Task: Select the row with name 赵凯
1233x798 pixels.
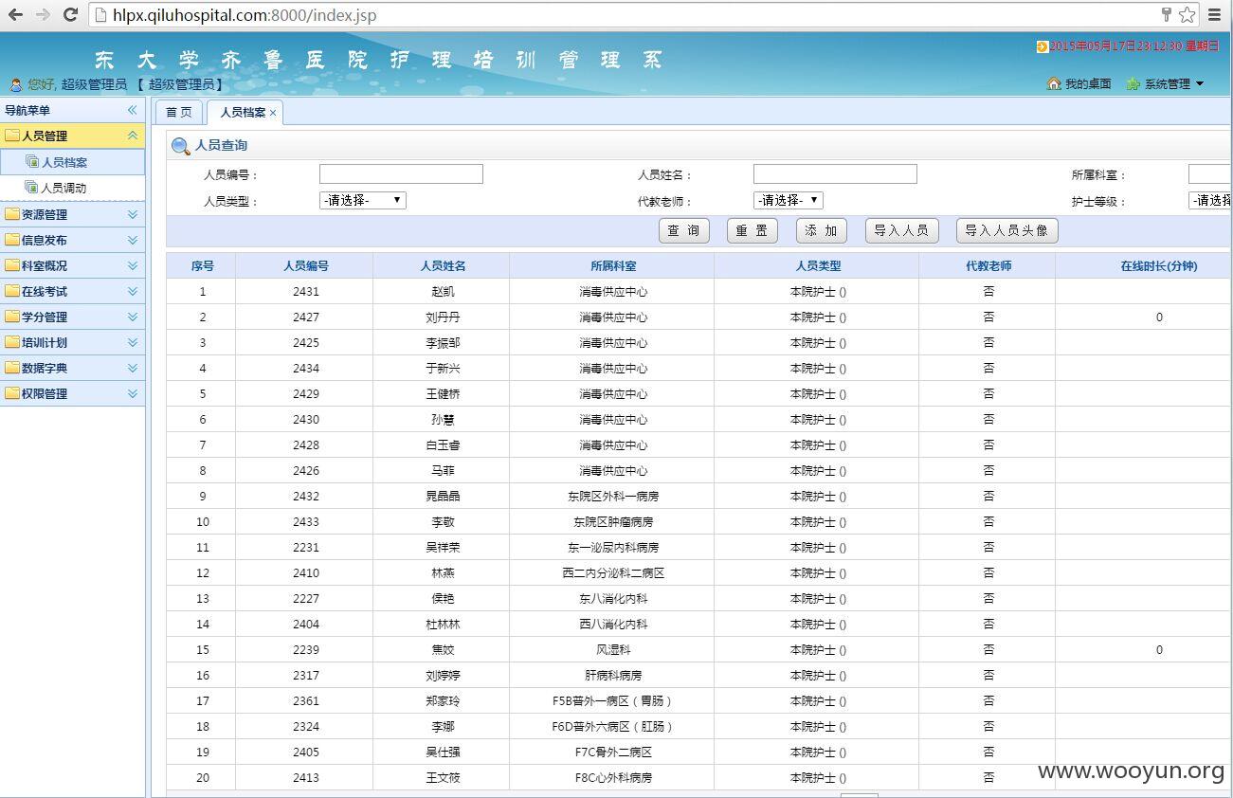Action: [699, 291]
